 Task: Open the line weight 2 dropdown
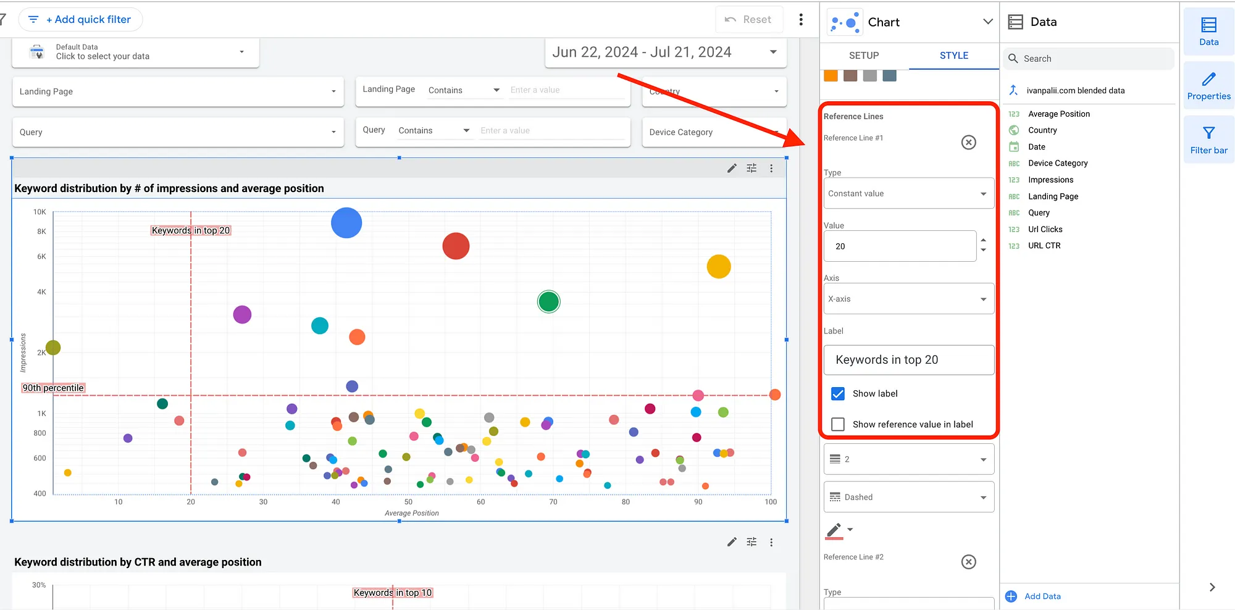point(909,459)
